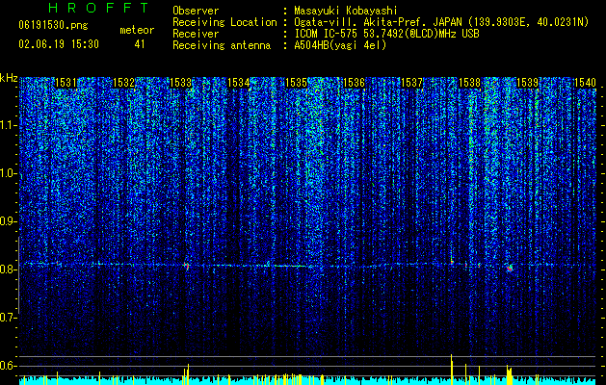Click the 1534 time marker

[239, 83]
